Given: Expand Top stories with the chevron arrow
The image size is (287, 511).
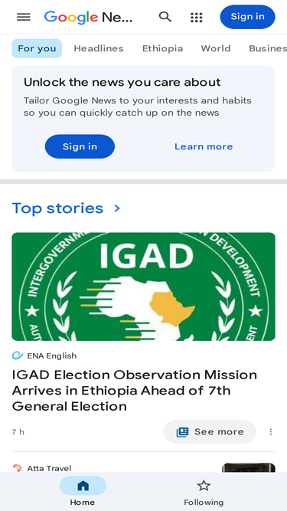Looking at the screenshot, I should [x=117, y=208].
